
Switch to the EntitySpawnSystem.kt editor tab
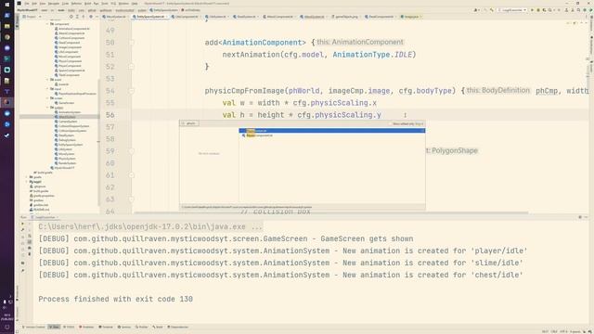click(x=150, y=17)
